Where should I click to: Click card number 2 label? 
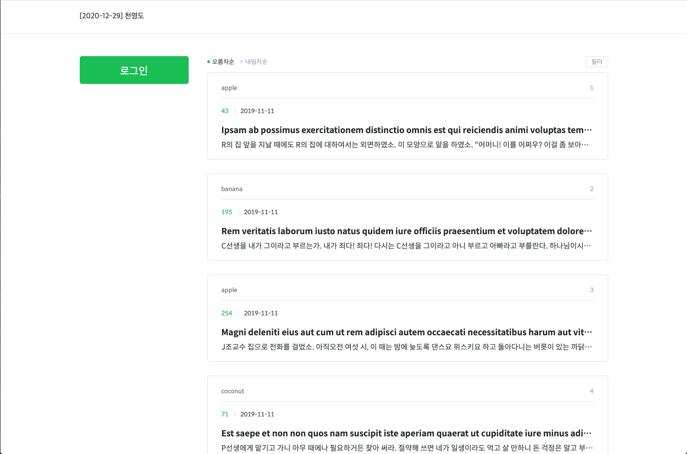592,189
